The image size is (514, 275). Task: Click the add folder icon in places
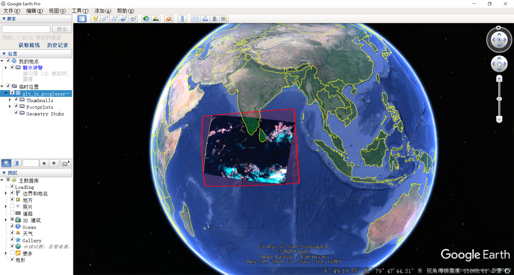click(x=66, y=163)
